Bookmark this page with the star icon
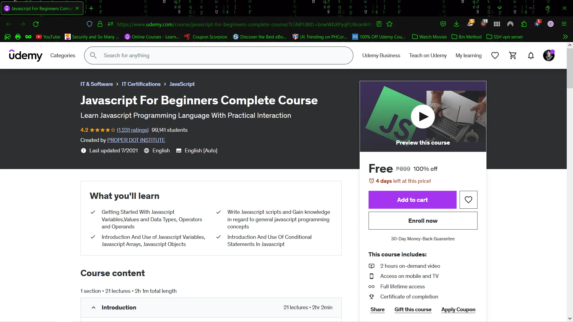Viewport: 573px width, 322px height. 389,24
